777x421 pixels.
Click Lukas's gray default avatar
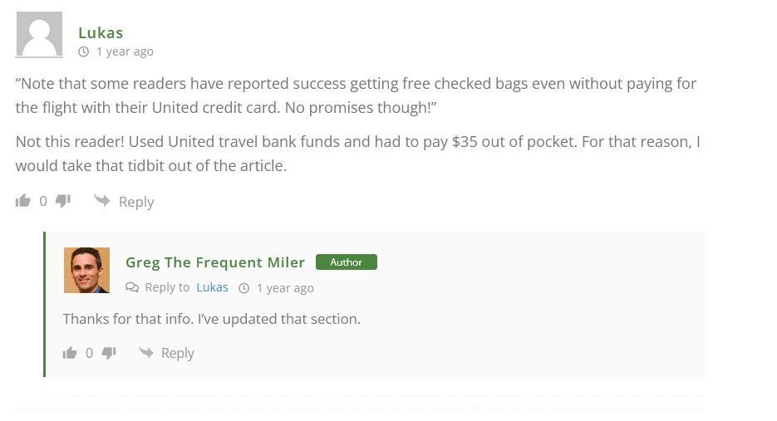[39, 35]
